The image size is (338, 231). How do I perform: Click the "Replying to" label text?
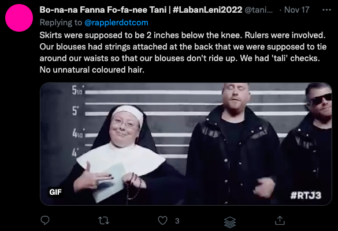pos(61,22)
